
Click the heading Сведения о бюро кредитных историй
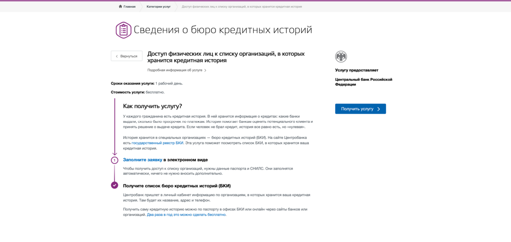point(223,30)
